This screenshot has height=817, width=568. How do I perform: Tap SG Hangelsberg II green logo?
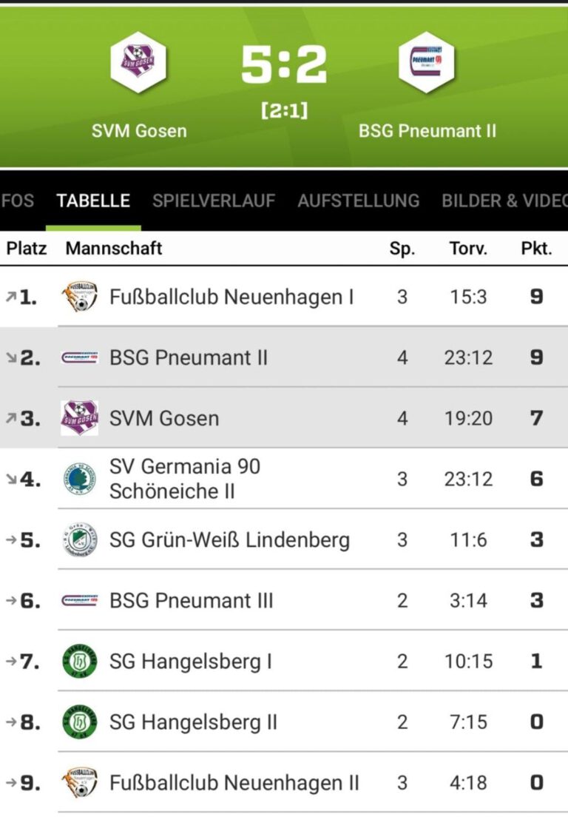point(79,722)
